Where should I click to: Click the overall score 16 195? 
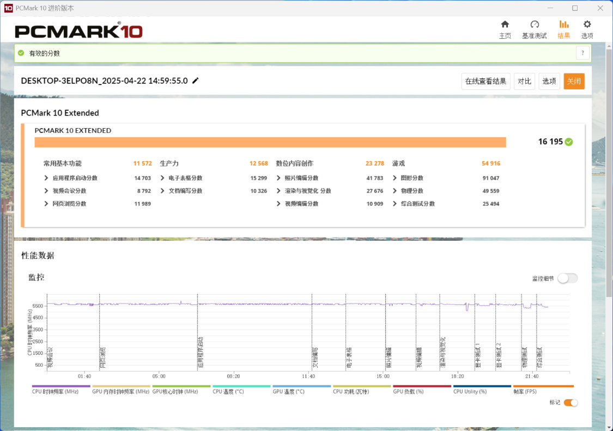pyautogui.click(x=550, y=142)
